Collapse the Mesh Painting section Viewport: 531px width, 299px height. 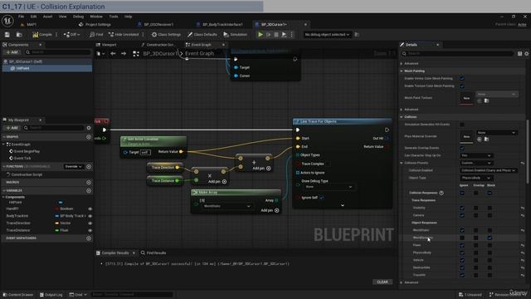pyautogui.click(x=402, y=71)
